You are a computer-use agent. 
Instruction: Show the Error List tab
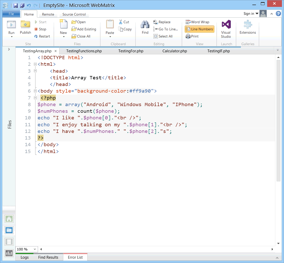point(75,257)
